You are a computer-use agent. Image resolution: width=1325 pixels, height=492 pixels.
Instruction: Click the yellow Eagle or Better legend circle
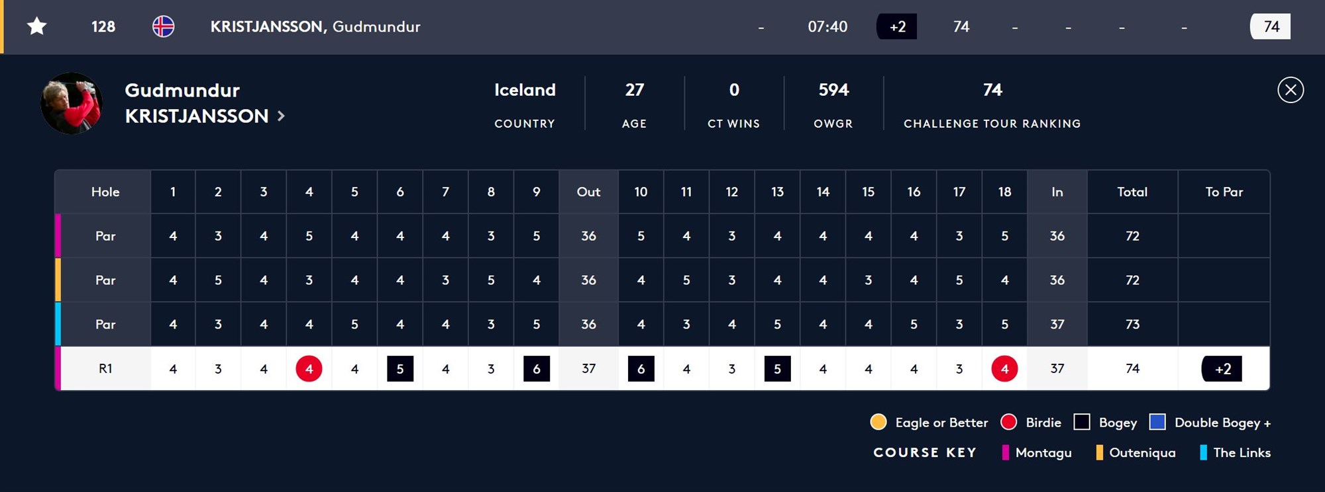[x=878, y=422]
